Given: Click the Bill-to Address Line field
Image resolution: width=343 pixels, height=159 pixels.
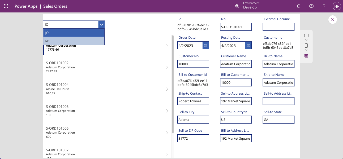Looking at the screenshot, I should (236, 138).
